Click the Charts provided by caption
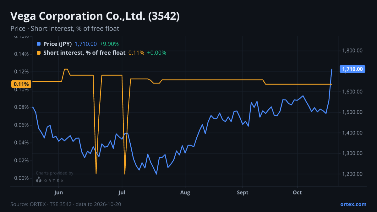The height and width of the screenshot is (212, 377). 55,173
